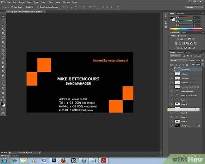Hide the MIKE BETTENCOURT text layer
This screenshot has width=205, height=164.
[x=172, y=95]
